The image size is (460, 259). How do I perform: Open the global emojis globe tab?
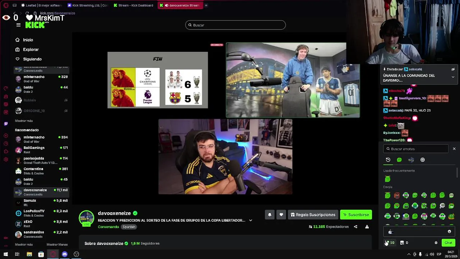click(423, 160)
